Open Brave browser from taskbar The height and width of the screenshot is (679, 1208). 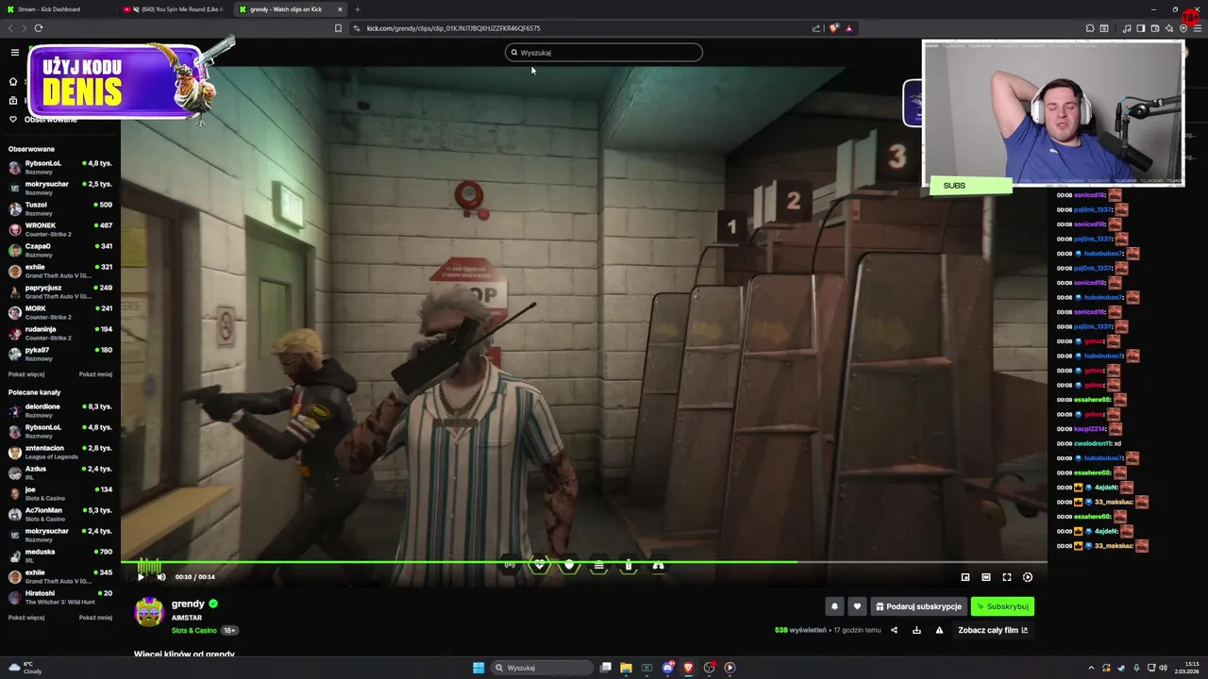tap(688, 668)
